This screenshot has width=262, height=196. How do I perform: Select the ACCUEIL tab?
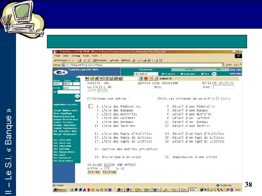pyautogui.click(x=190, y=69)
